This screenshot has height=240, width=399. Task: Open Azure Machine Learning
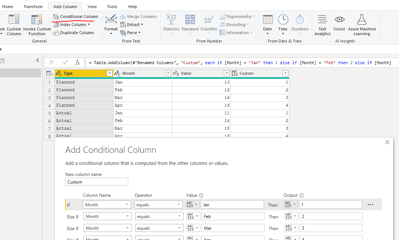pyautogui.click(x=362, y=25)
